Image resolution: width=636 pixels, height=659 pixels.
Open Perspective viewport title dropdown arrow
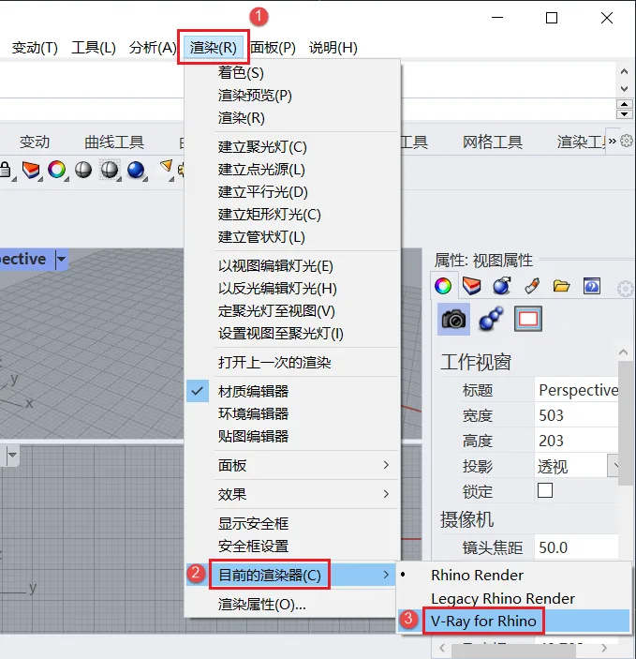click(62, 259)
